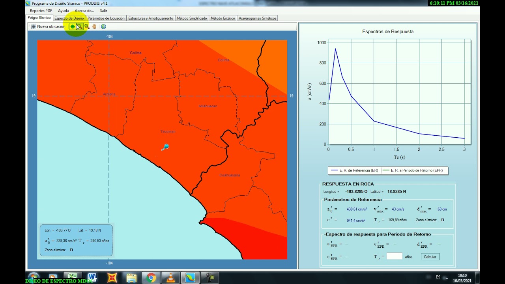Click the E. R. de Referencia legend entry
The height and width of the screenshot is (284, 505).
click(354, 170)
